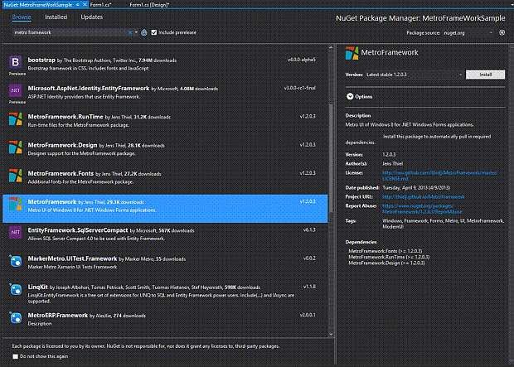This screenshot has height=367, width=514.
Task: Switch to the Installed tab
Action: [x=56, y=17]
